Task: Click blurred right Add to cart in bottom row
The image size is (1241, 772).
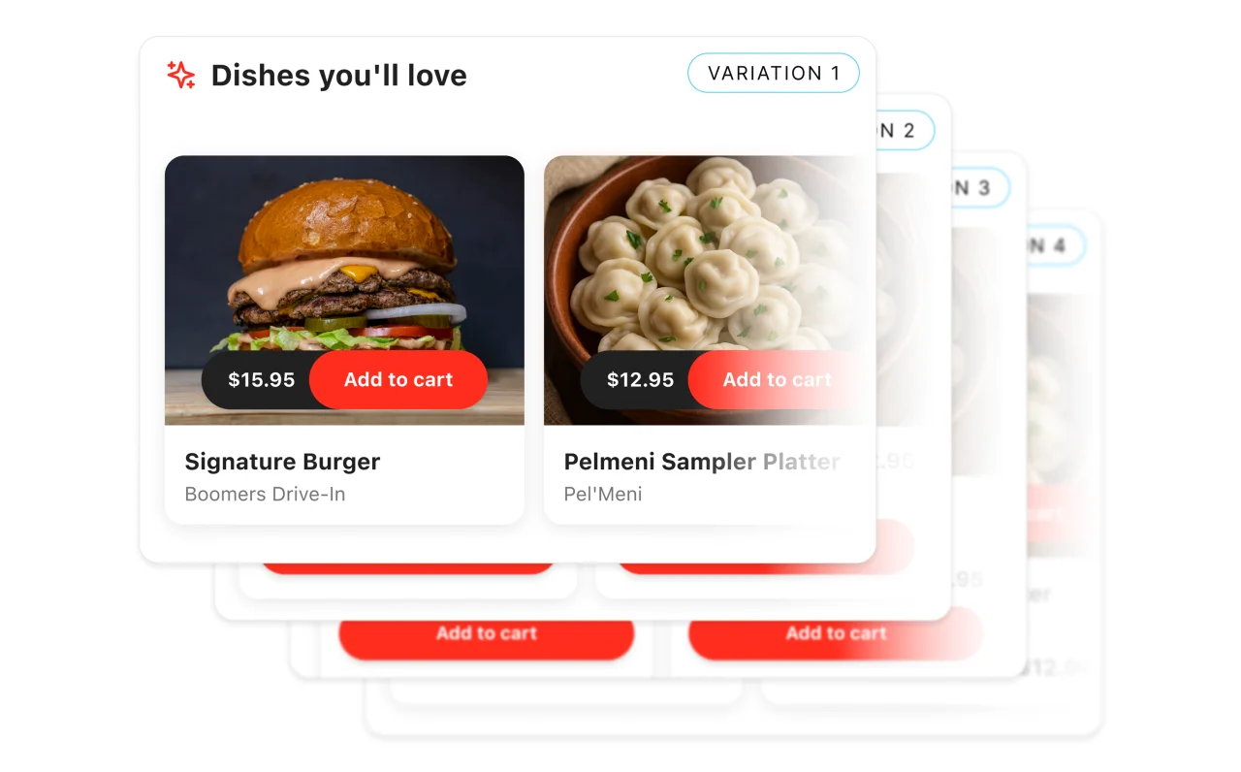Action: tap(836, 633)
